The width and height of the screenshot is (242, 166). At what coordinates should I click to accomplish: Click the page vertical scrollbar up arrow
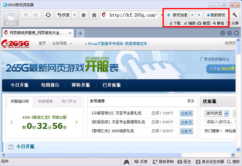[x=238, y=40]
